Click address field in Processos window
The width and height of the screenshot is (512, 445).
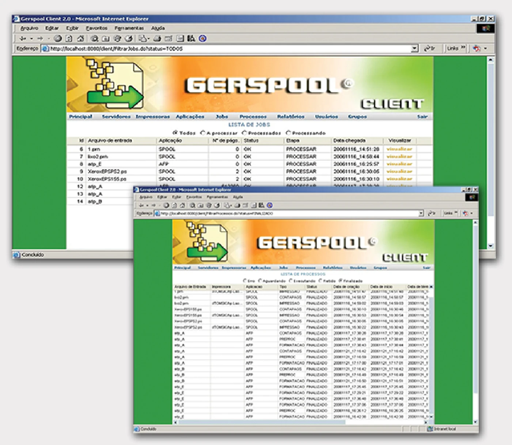pos(289,213)
